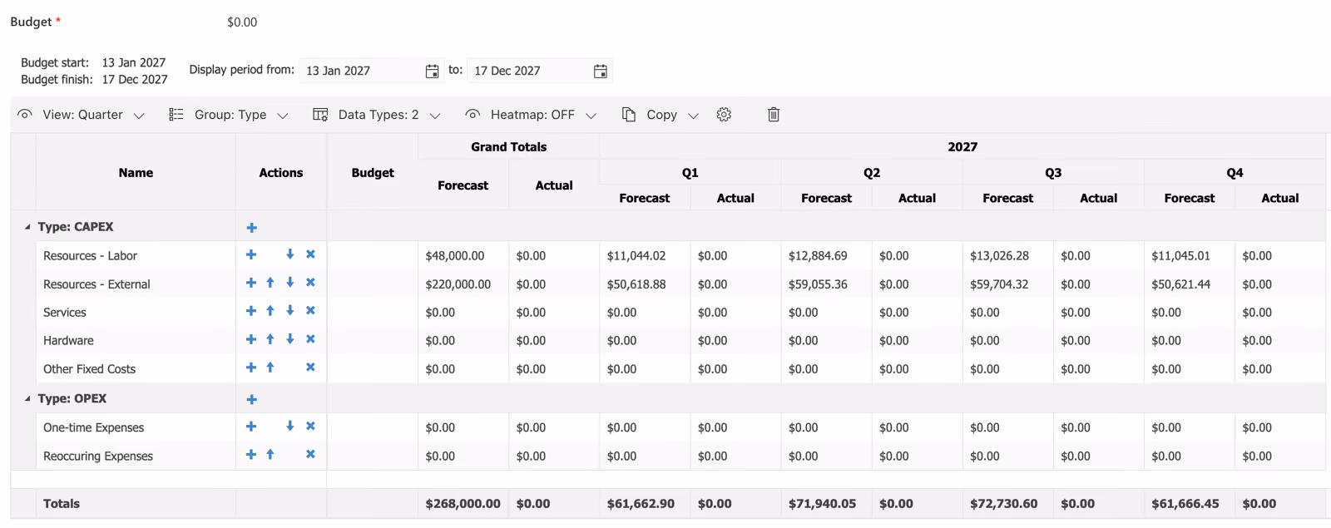Click the plus icon on Other Fixed Costs row
This screenshot has height=528, width=1331.
coord(250,368)
